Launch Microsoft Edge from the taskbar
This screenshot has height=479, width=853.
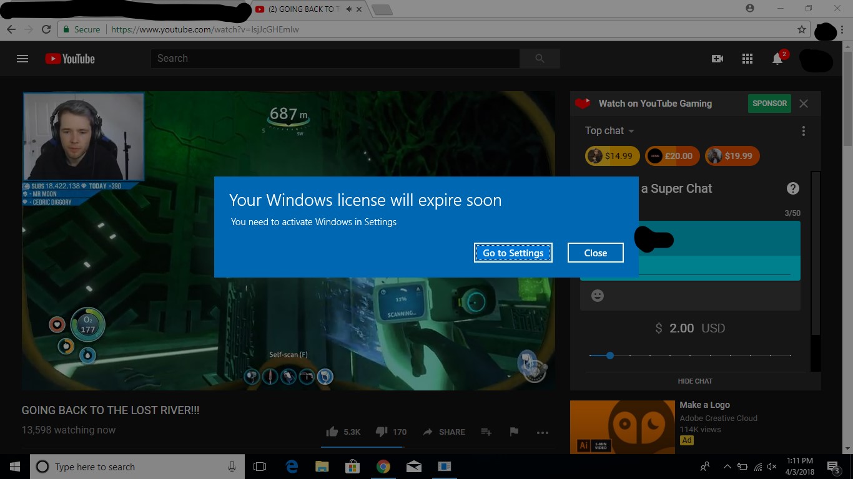[x=292, y=467]
